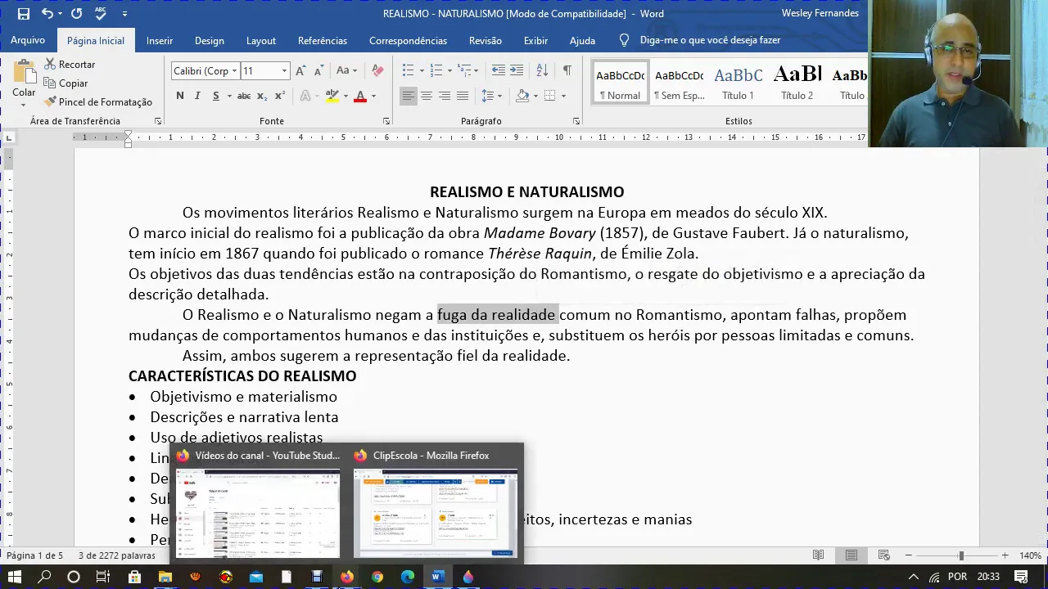Expand Customize Quick Access Toolbar arrow
This screenshot has width=1048, height=589.
pyautogui.click(x=124, y=14)
